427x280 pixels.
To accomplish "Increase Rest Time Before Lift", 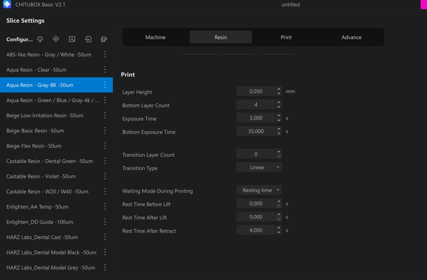I will 279,201.
